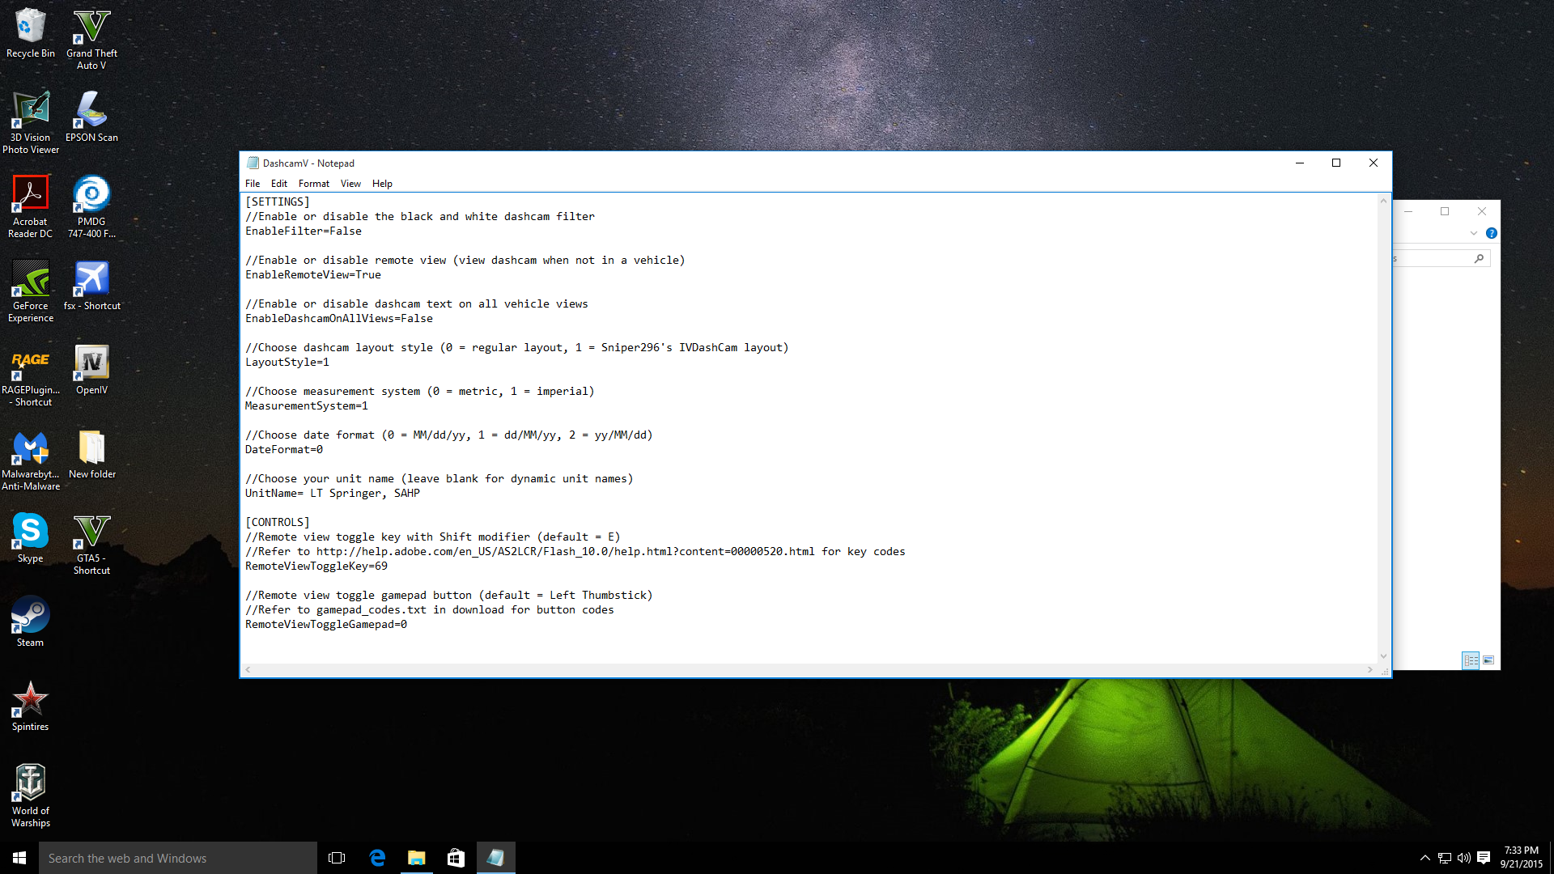Click the Windows Store taskbar icon
The image size is (1554, 874).
tap(456, 858)
